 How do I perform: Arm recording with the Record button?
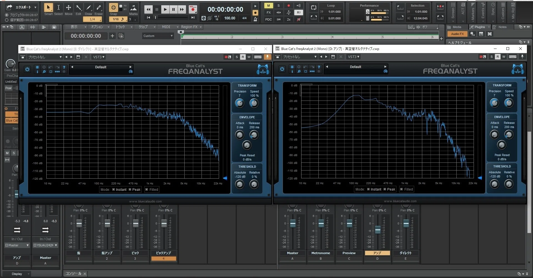pyautogui.click(x=193, y=9)
